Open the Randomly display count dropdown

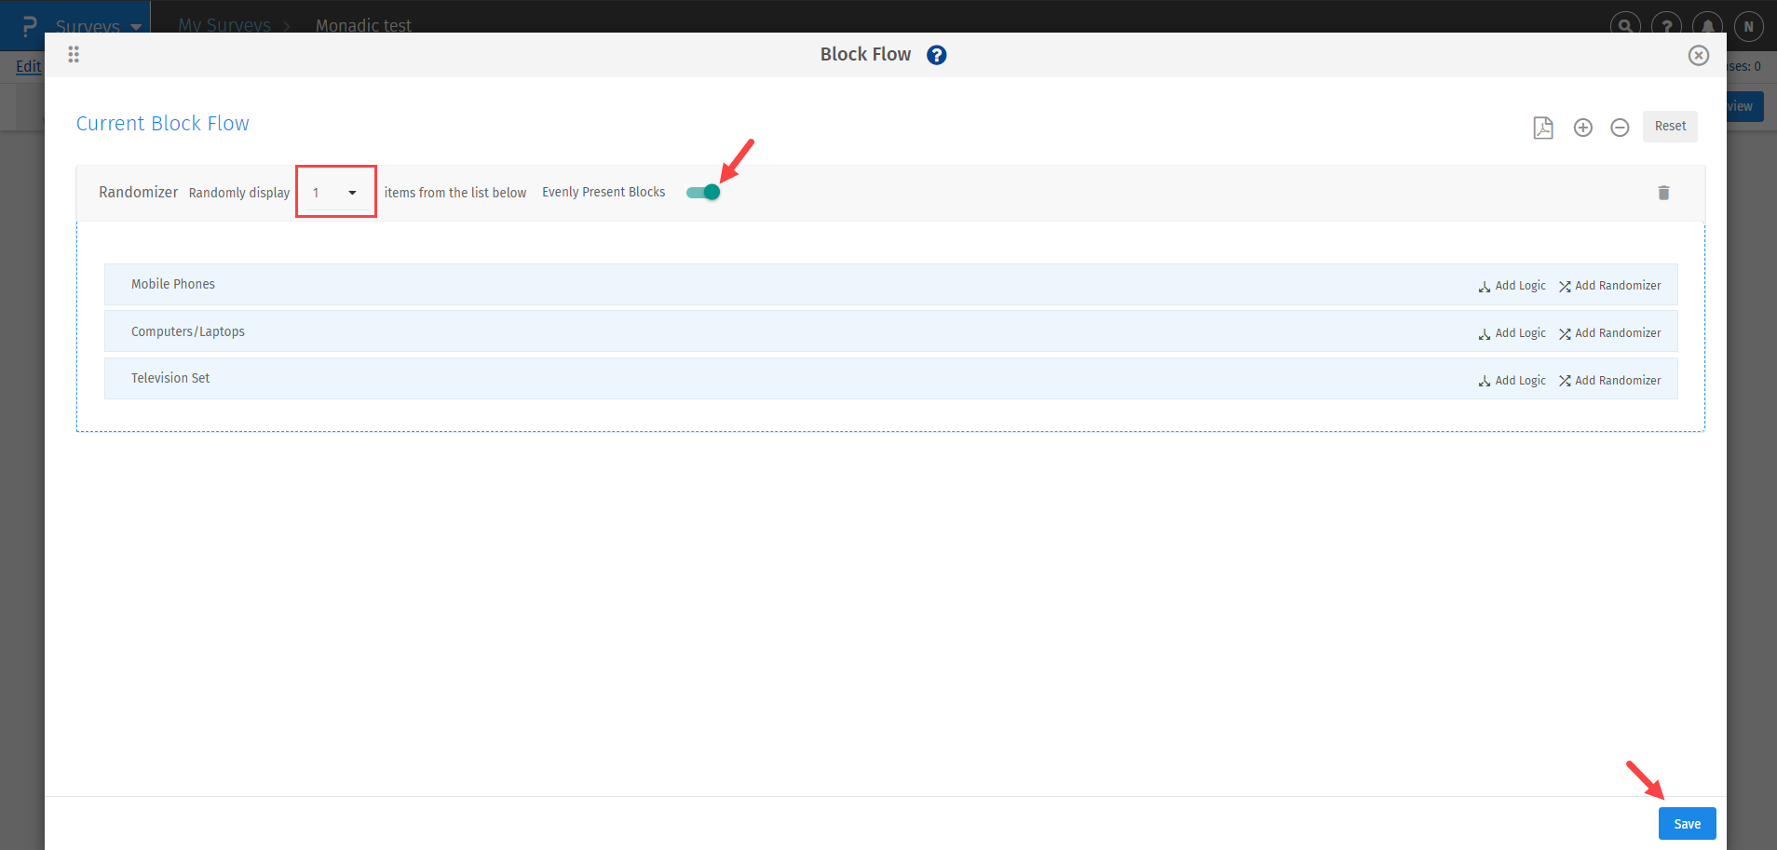tap(336, 192)
